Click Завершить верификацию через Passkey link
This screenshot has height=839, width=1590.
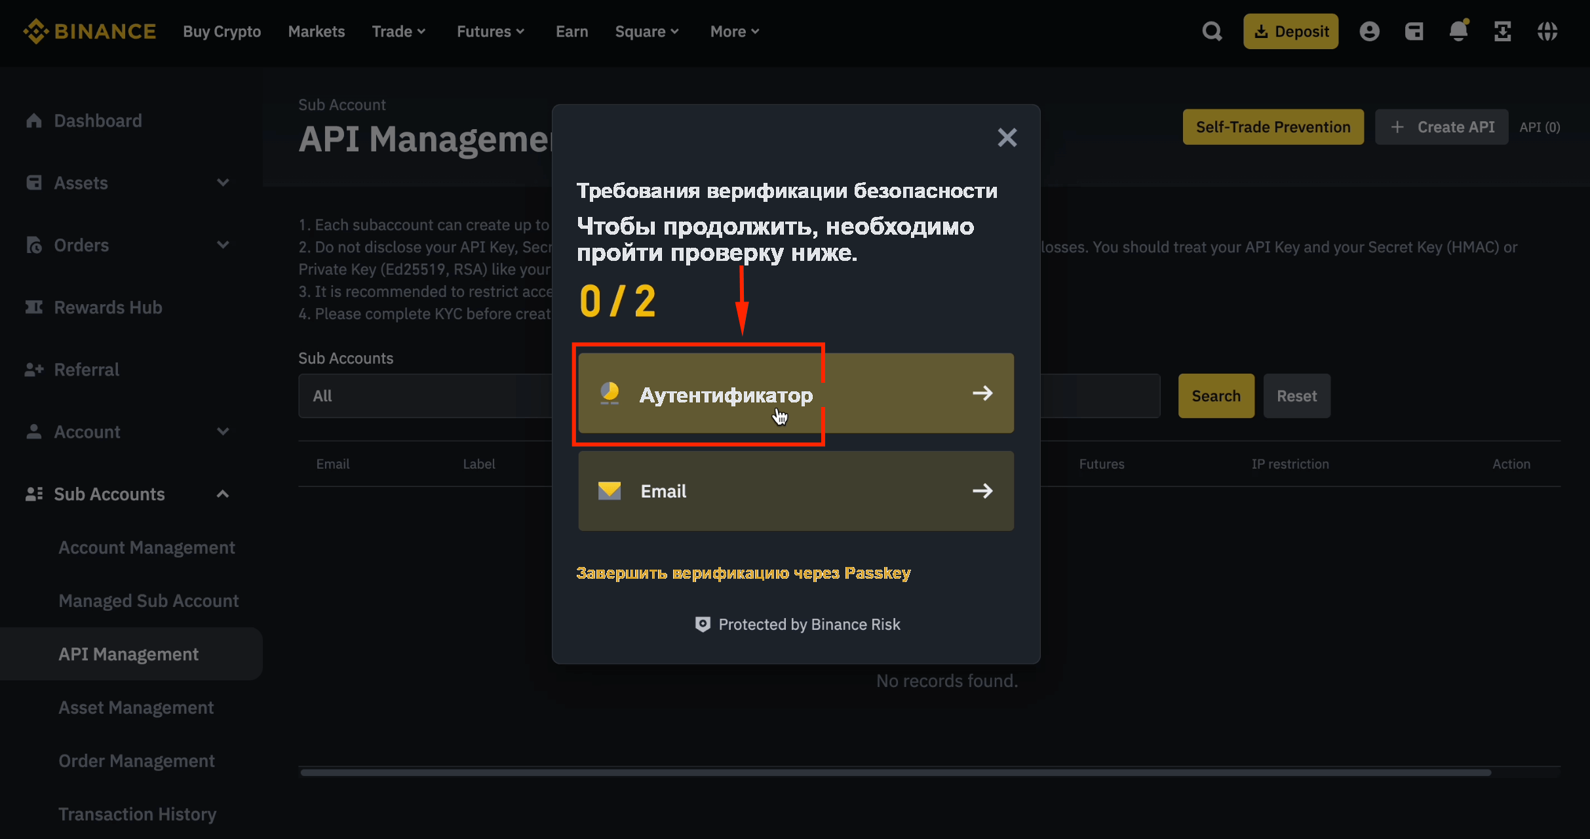click(743, 573)
